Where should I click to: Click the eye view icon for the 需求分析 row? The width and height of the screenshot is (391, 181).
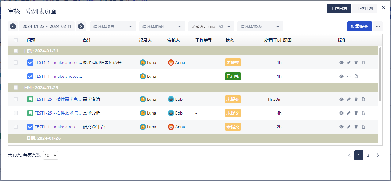pos(341,113)
